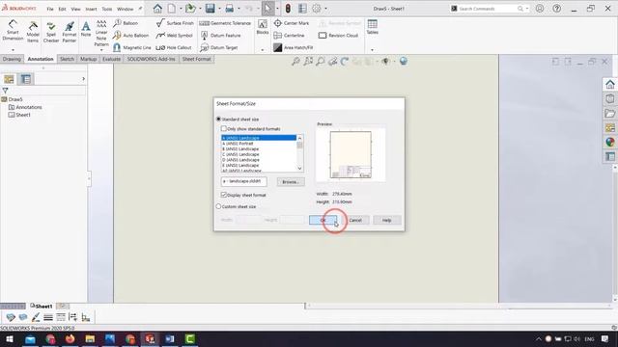Click Help in Sheet Format/Size dialog

point(386,220)
